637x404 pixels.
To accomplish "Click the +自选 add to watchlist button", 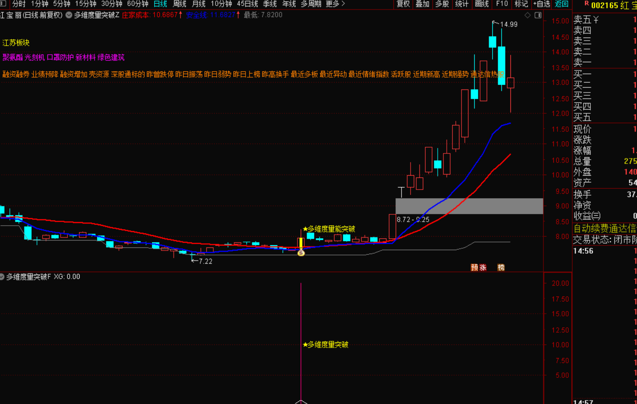I will pyautogui.click(x=541, y=4).
